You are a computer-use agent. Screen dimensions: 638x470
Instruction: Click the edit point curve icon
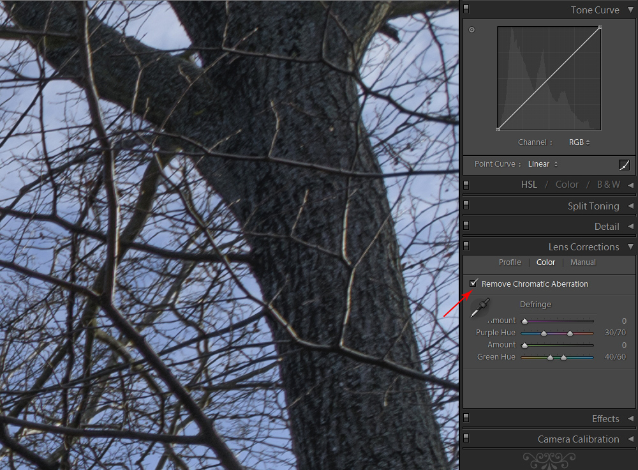[624, 165]
